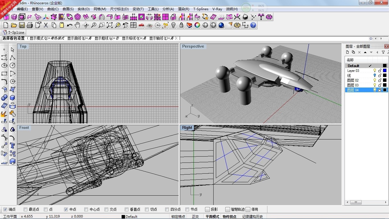Viewport: 389px width, 219px height.
Task: Open the color wheel icon
Action: [197, 25]
